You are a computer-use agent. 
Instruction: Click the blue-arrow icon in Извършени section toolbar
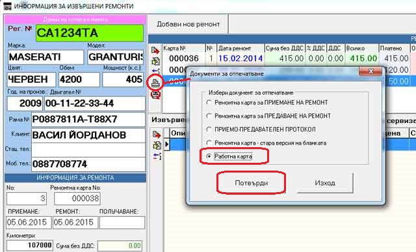pyautogui.click(x=157, y=156)
